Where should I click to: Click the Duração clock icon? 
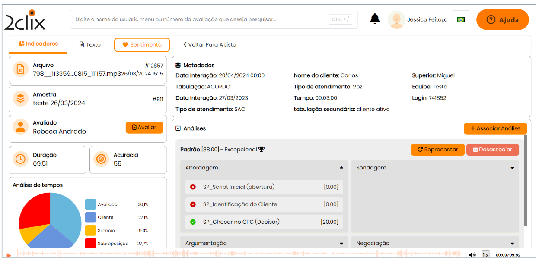pos(20,159)
